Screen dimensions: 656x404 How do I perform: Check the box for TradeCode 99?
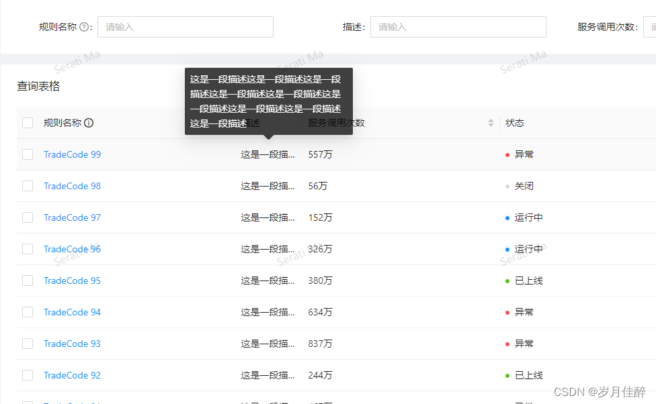tap(28, 154)
